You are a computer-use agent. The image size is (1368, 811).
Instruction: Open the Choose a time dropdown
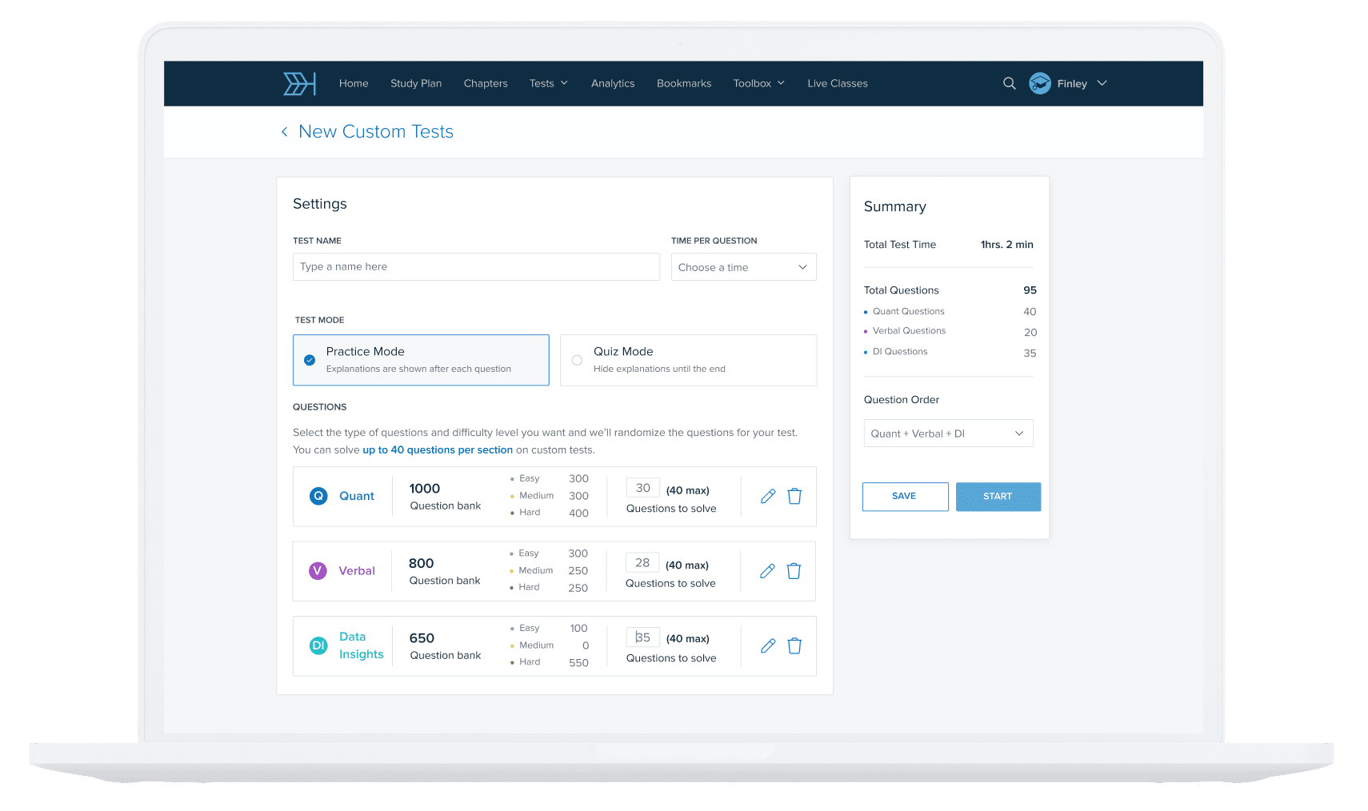pyautogui.click(x=743, y=267)
